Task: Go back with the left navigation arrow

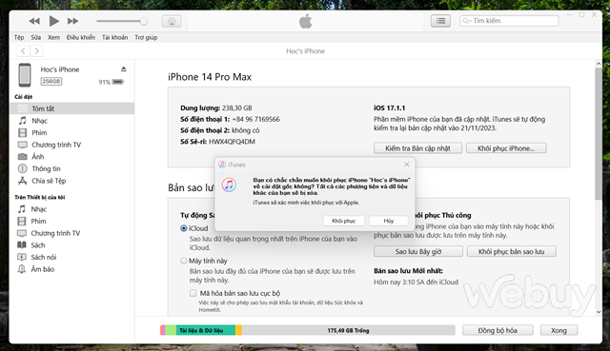Action: tap(23, 50)
